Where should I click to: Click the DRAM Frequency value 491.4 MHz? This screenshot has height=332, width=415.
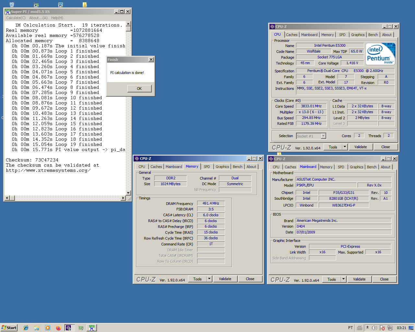(x=211, y=203)
